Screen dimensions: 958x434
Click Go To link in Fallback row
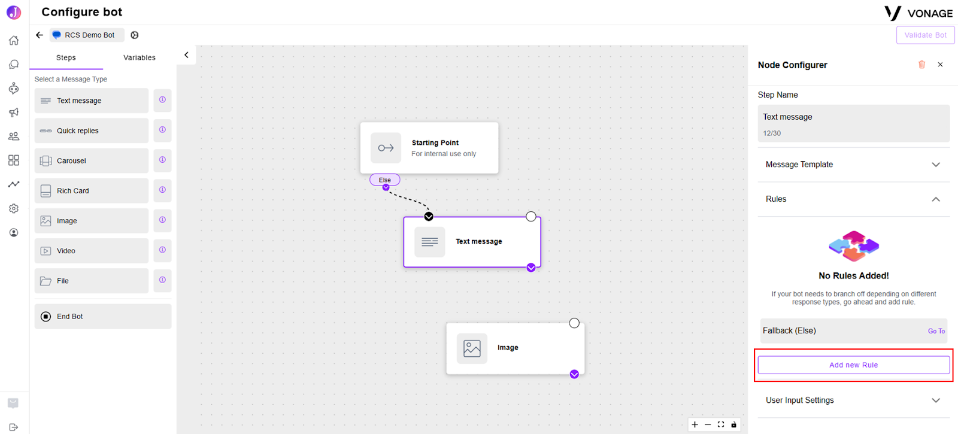click(x=936, y=331)
